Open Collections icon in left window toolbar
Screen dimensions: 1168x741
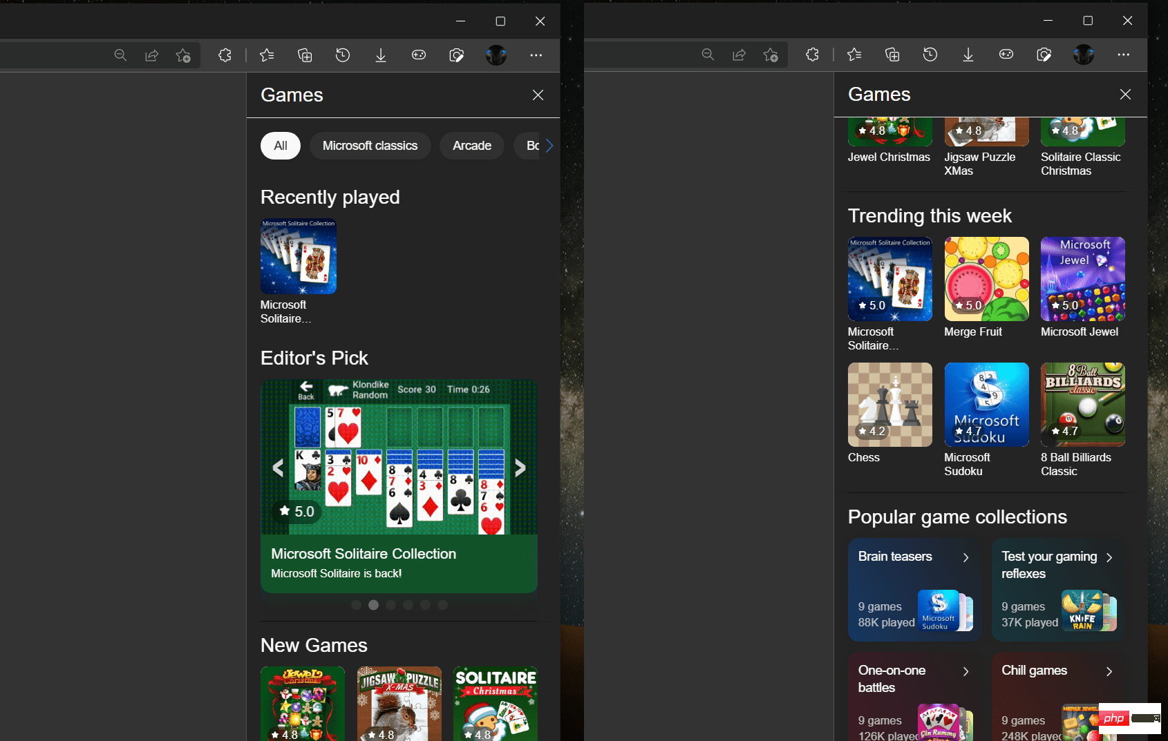(x=305, y=55)
